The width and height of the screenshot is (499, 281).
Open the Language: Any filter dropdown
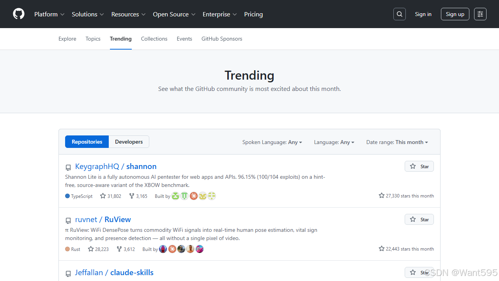point(334,142)
